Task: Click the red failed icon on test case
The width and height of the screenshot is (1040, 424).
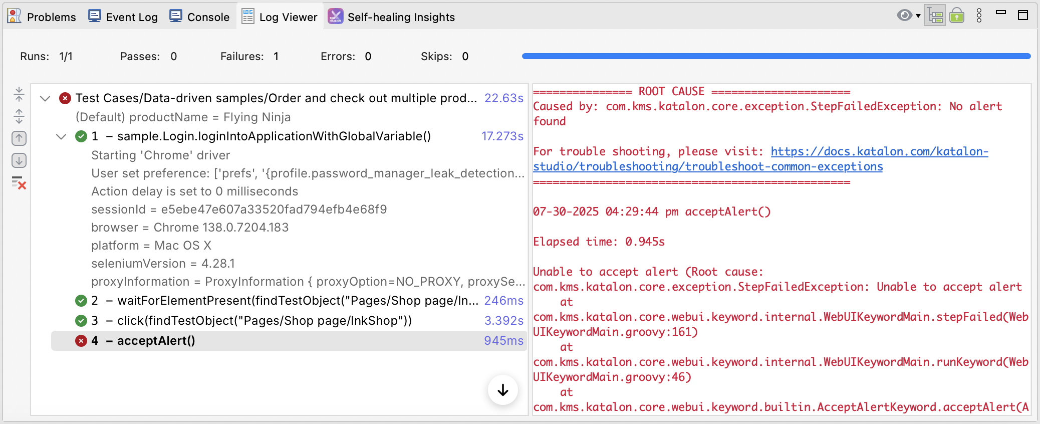Action: [x=65, y=98]
